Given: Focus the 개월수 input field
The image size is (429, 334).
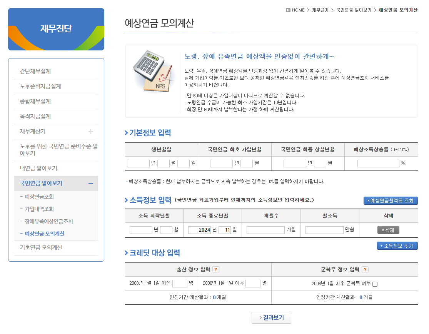Looking at the screenshot, I should (x=265, y=230).
